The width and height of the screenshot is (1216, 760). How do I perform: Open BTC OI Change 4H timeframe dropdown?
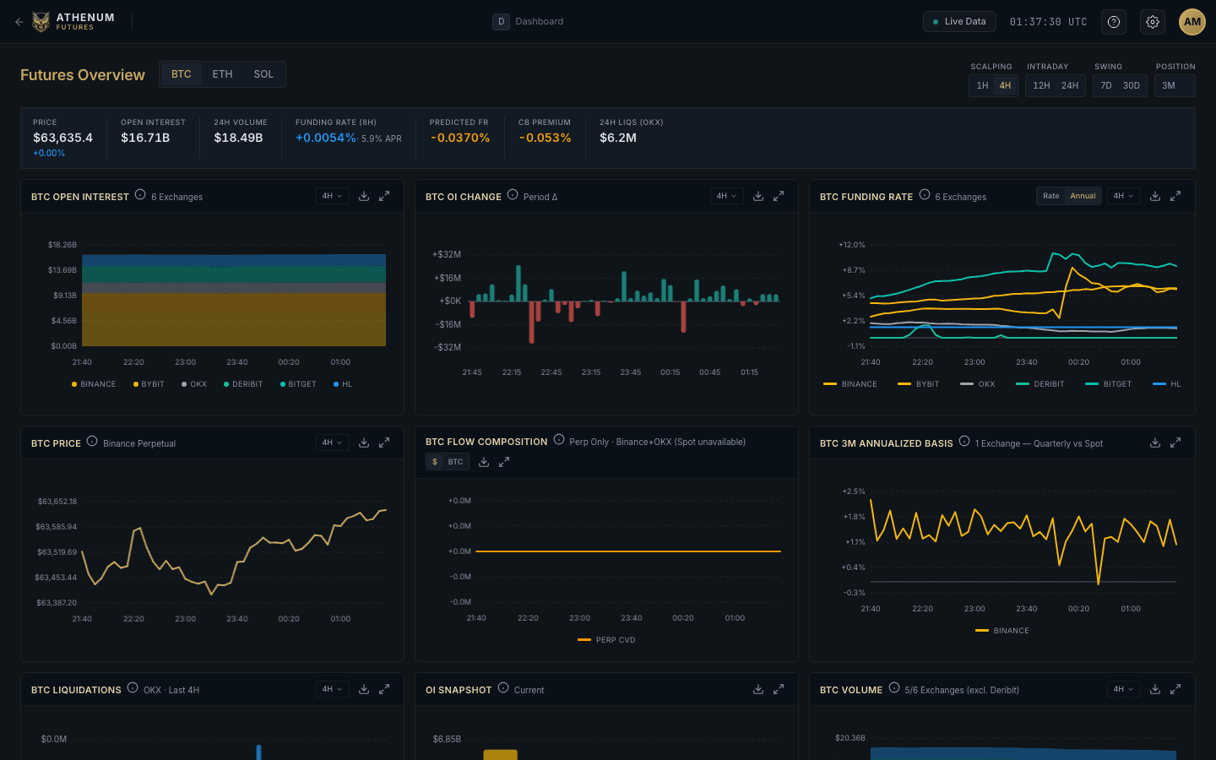pyautogui.click(x=726, y=196)
